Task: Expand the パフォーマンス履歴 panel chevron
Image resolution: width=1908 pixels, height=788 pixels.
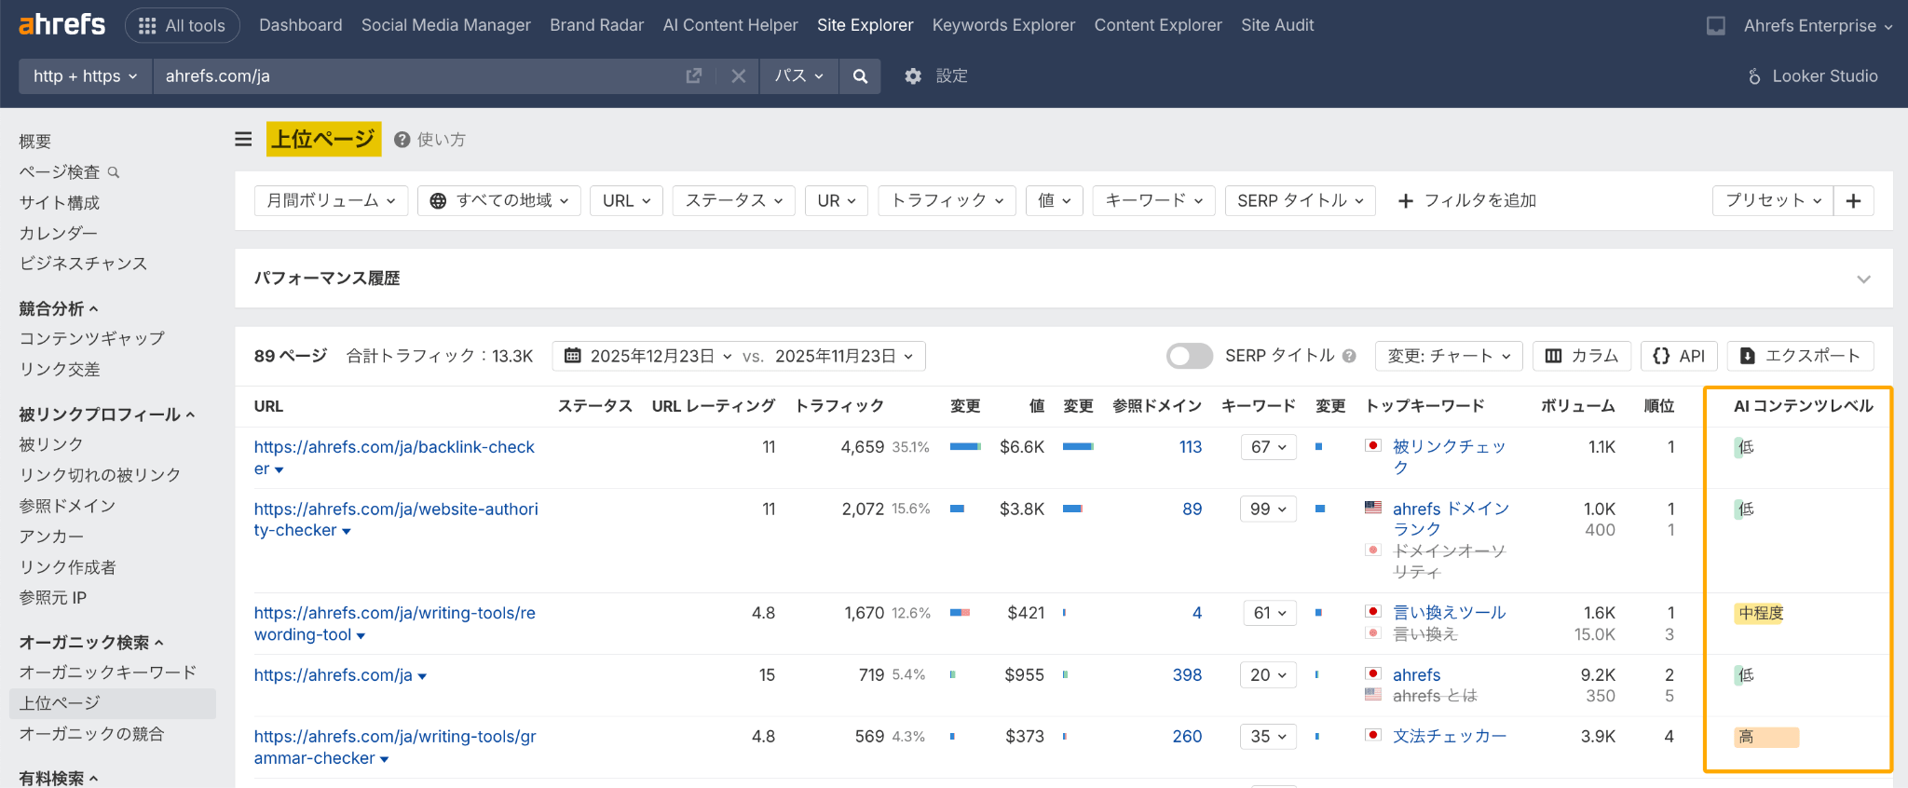Action: point(1863,279)
